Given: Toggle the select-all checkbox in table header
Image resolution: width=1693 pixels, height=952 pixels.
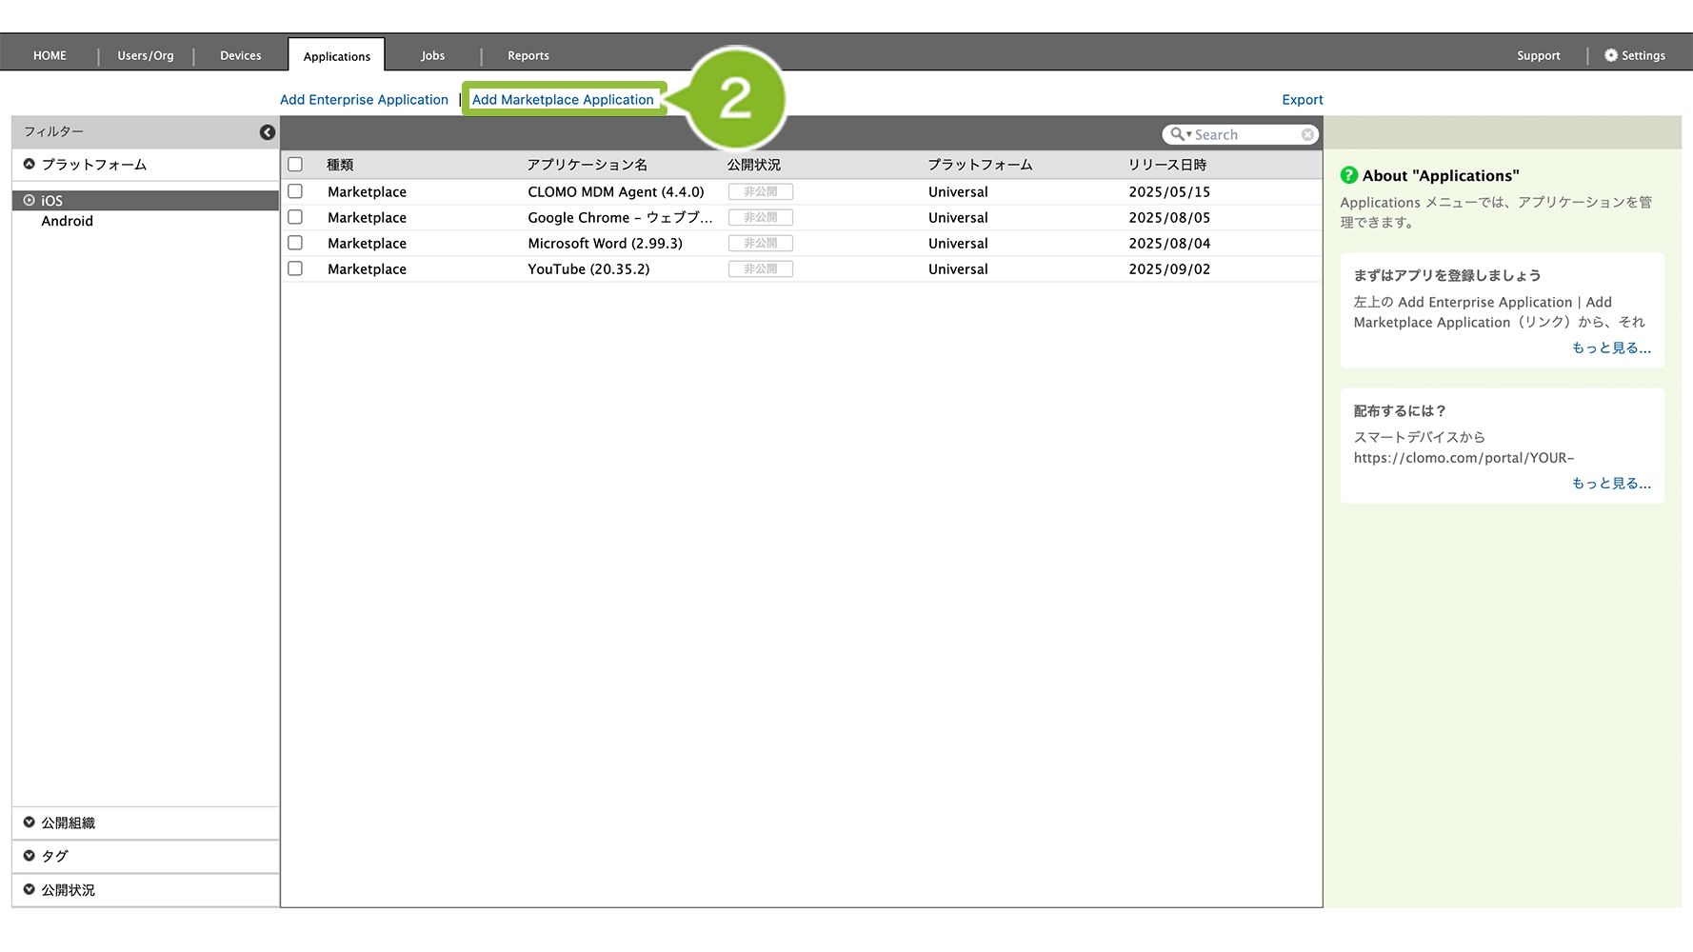Looking at the screenshot, I should [295, 165].
